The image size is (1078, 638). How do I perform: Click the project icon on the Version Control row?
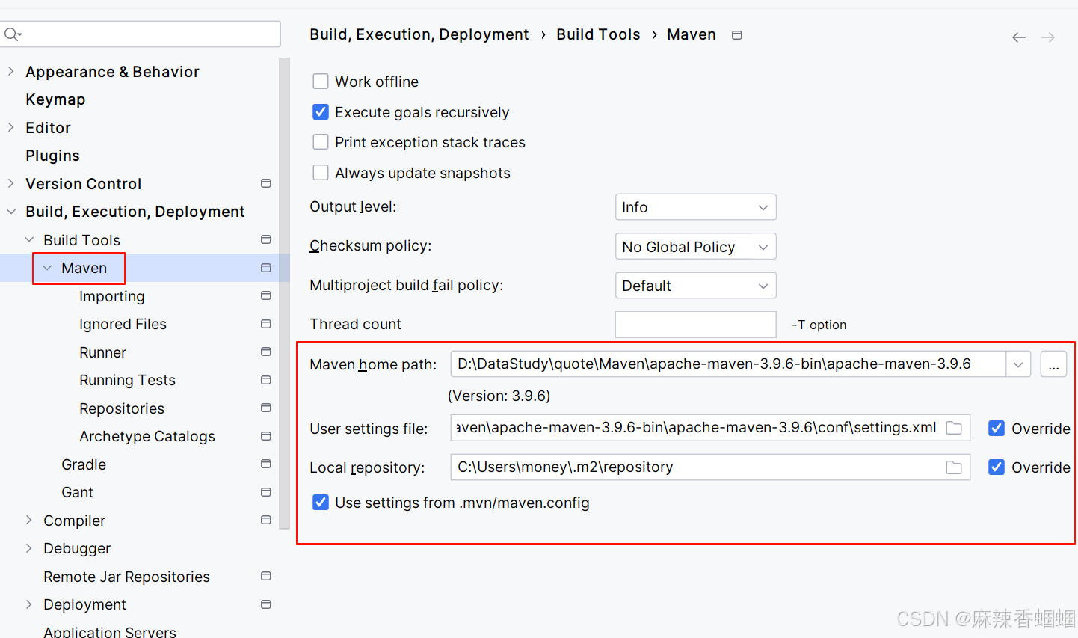pyautogui.click(x=265, y=183)
